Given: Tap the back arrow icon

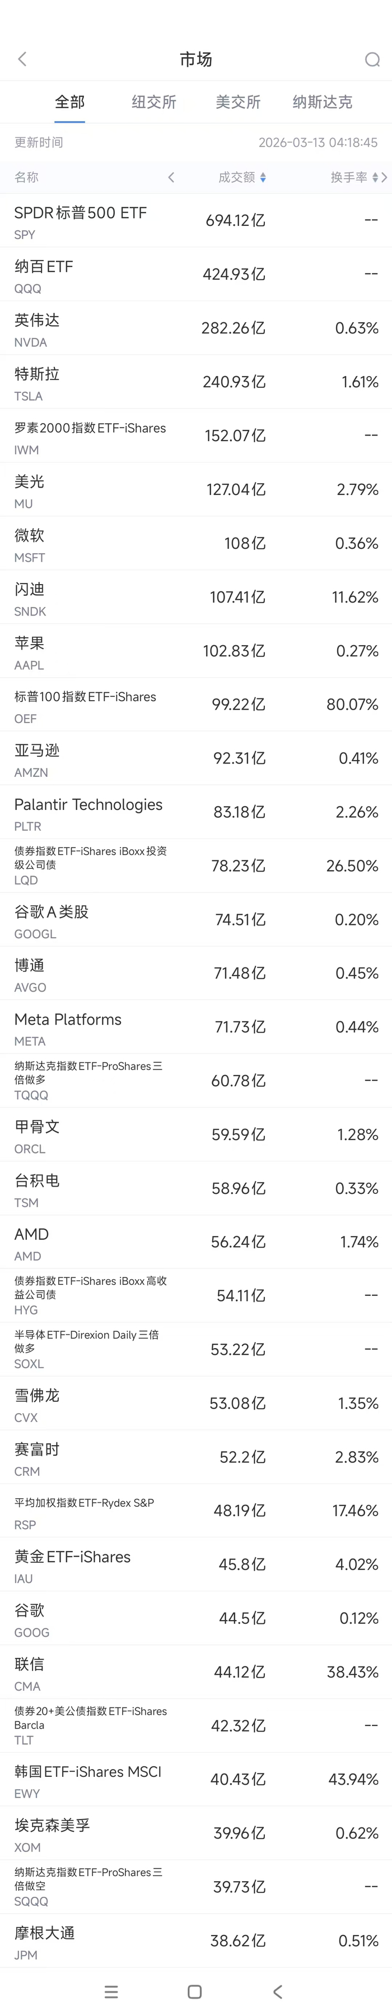Looking at the screenshot, I should click(22, 59).
